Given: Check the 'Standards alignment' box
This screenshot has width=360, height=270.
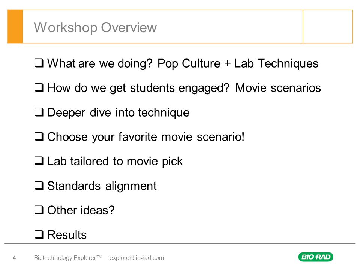Looking at the screenshot, I should click(x=39, y=186).
